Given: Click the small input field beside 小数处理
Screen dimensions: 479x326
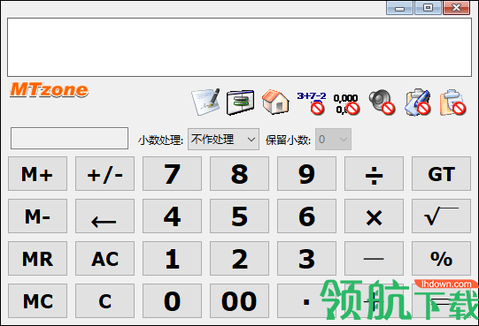Looking at the screenshot, I should (x=69, y=138).
